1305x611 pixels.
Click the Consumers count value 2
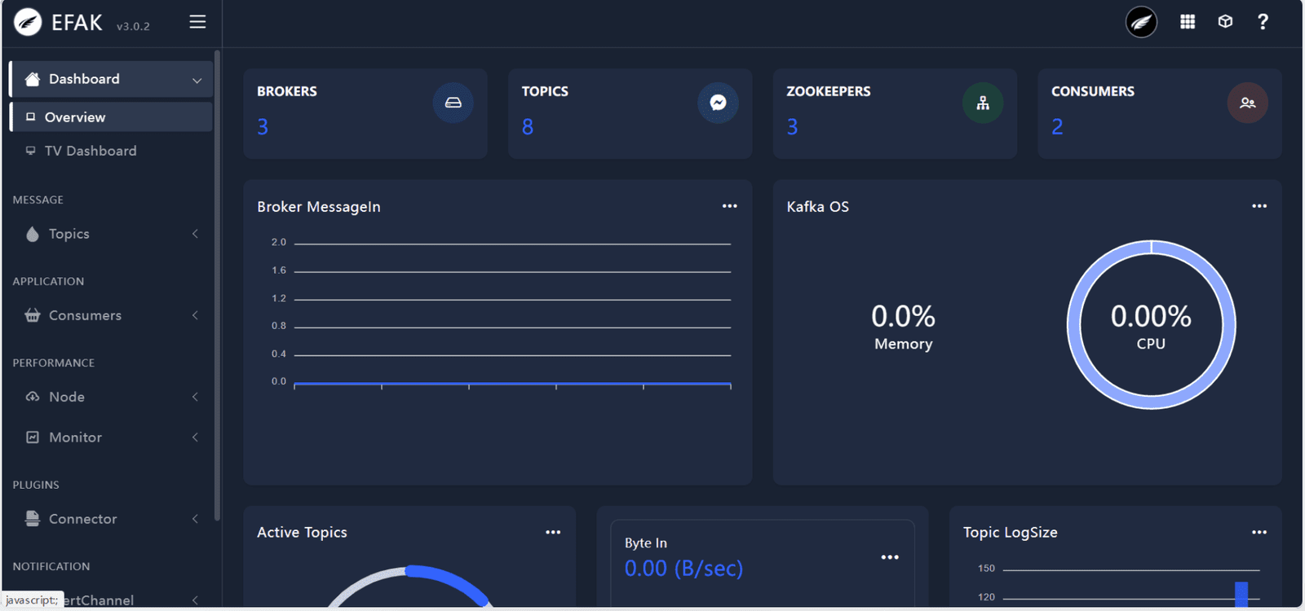1057,127
